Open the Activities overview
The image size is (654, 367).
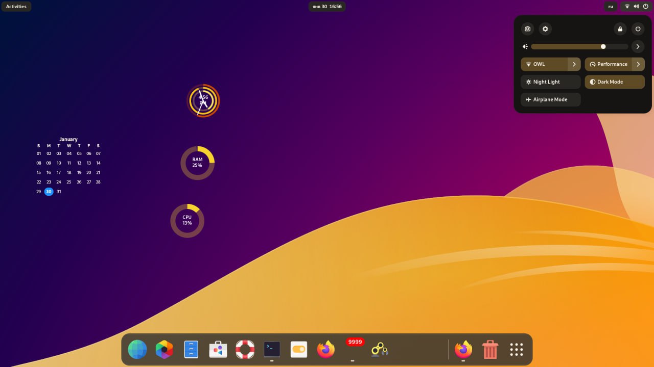tap(16, 6)
